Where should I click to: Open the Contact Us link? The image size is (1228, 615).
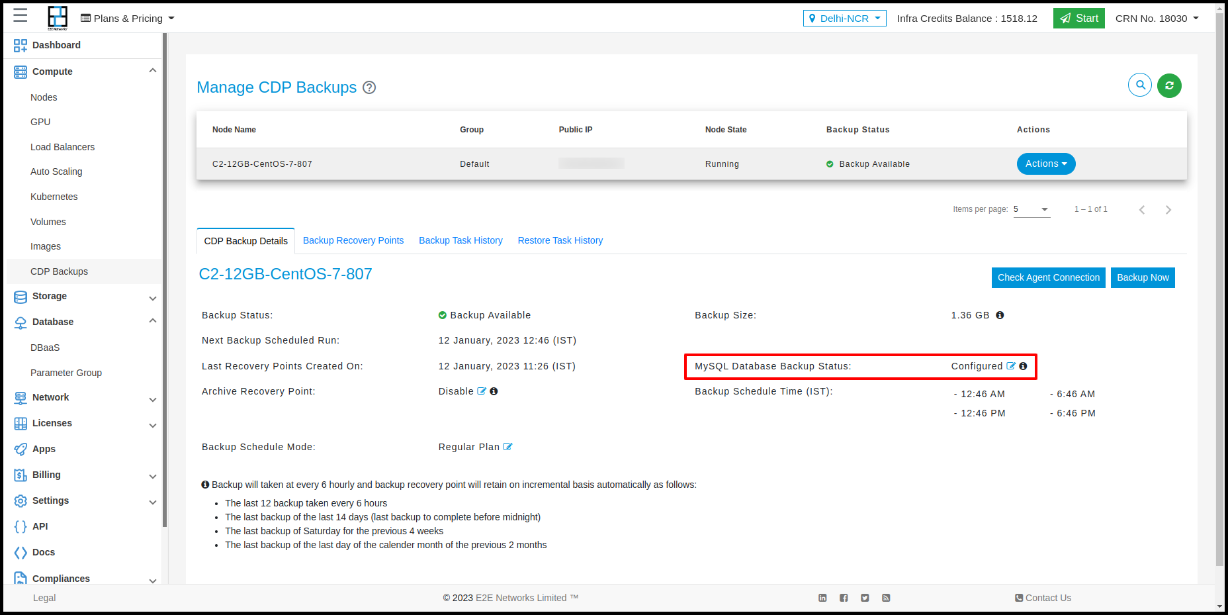point(1043,598)
